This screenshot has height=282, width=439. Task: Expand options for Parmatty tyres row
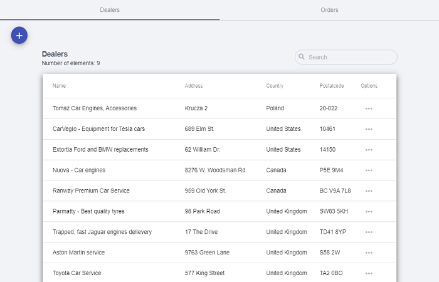coord(369,212)
